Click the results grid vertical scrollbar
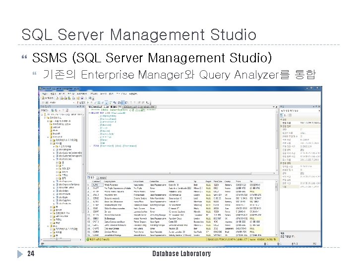 click(x=277, y=208)
